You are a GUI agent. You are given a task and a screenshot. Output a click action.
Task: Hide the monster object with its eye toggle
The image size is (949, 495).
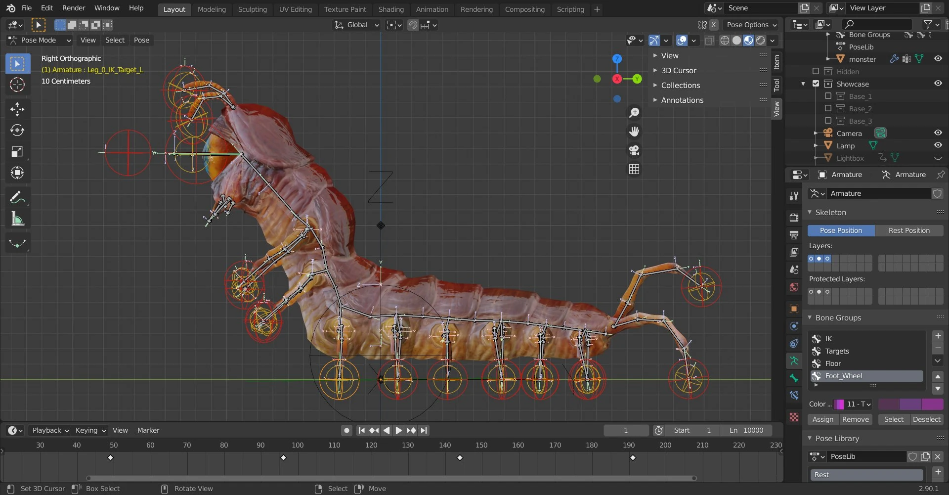[938, 59]
